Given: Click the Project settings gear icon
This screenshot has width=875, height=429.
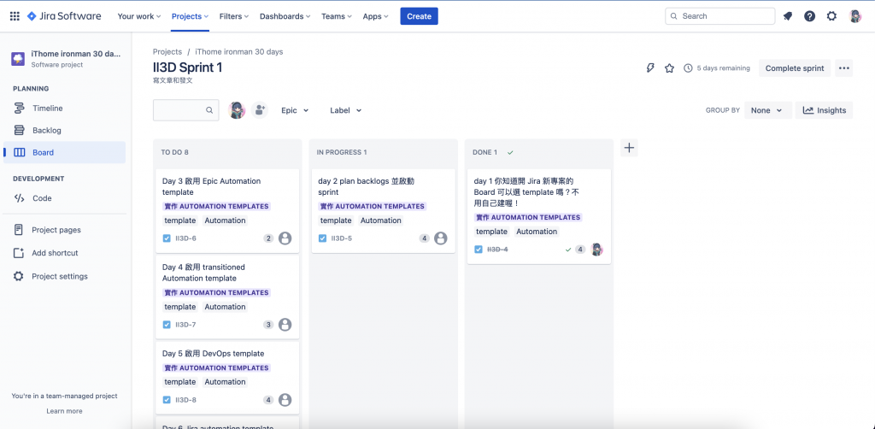Looking at the screenshot, I should (x=19, y=276).
